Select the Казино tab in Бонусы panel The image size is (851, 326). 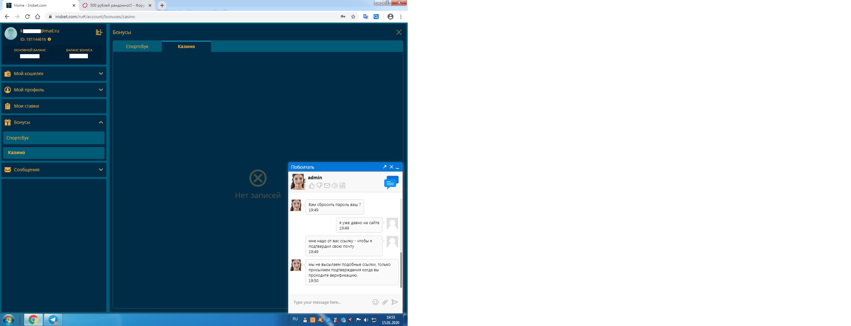click(186, 46)
